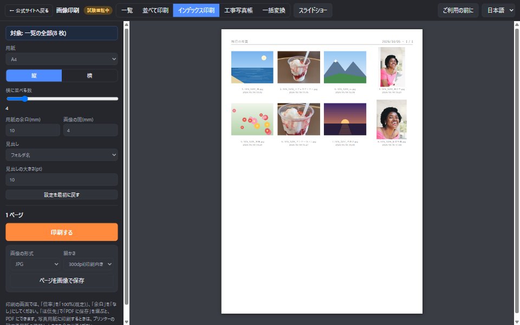Focus the 見出しの大きさ(pt) input field

[62, 180]
